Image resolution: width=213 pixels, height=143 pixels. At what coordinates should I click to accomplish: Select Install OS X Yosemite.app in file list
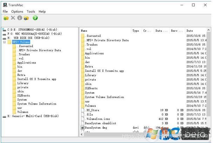[104, 71]
